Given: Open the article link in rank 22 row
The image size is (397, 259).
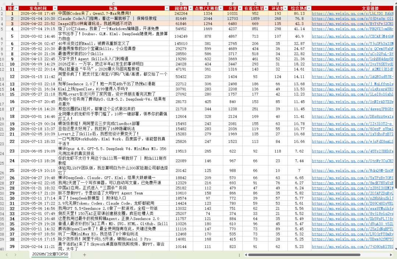Looking at the screenshot, I should coord(353,141).
